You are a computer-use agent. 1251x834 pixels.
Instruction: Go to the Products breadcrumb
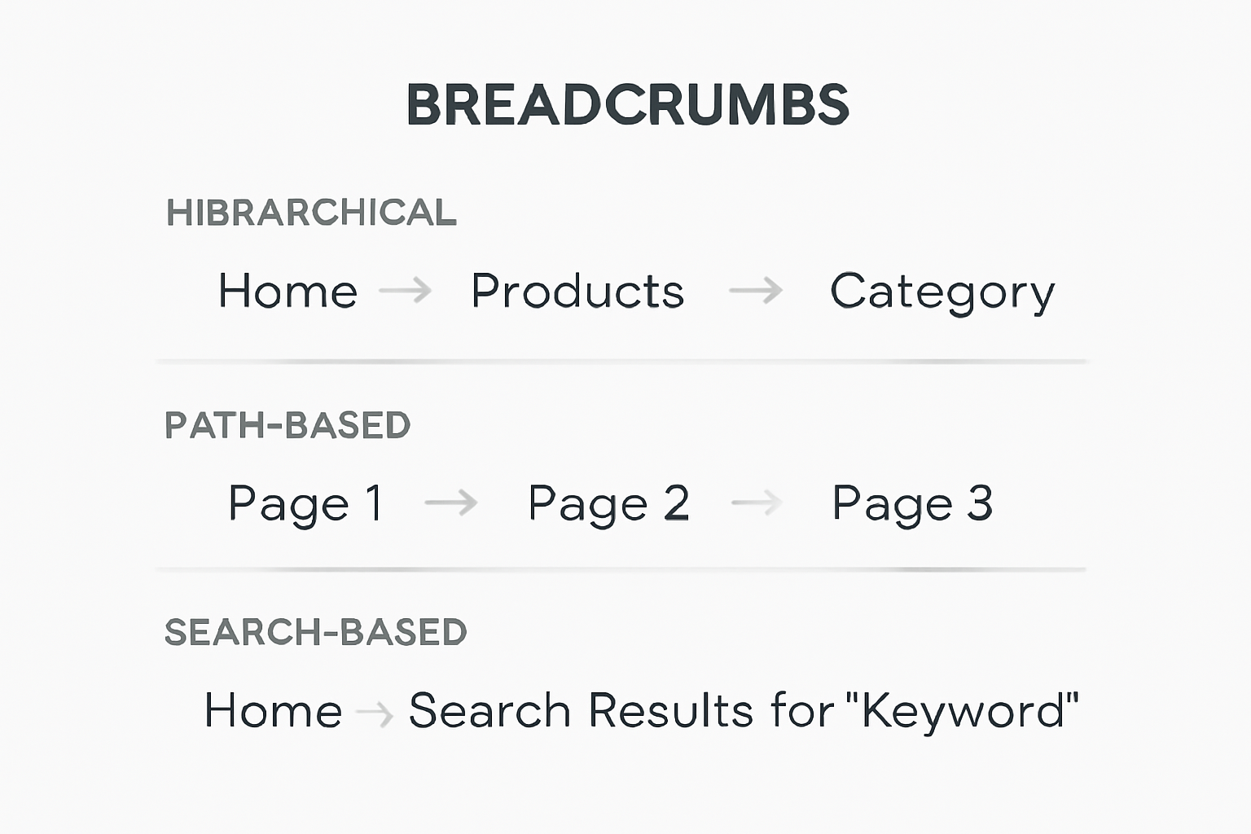(x=577, y=291)
